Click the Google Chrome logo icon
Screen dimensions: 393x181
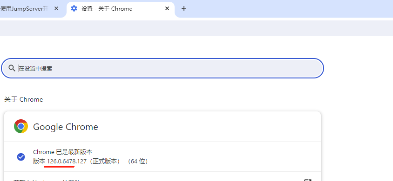(21, 126)
